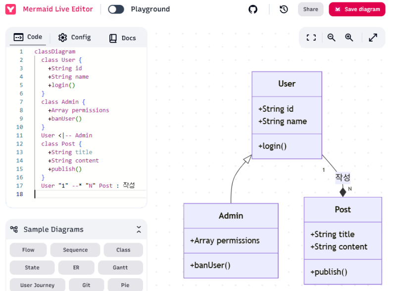Screen dimensions: 396x291
Task: Open the Docs tab
Action: (122, 38)
